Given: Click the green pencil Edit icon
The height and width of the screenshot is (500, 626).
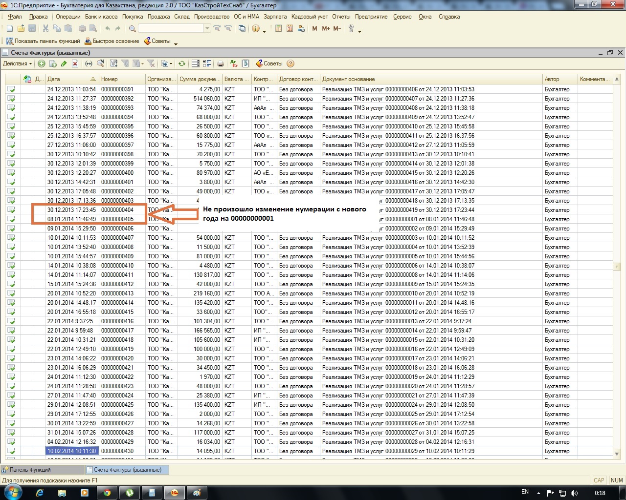Looking at the screenshot, I should pos(64,63).
